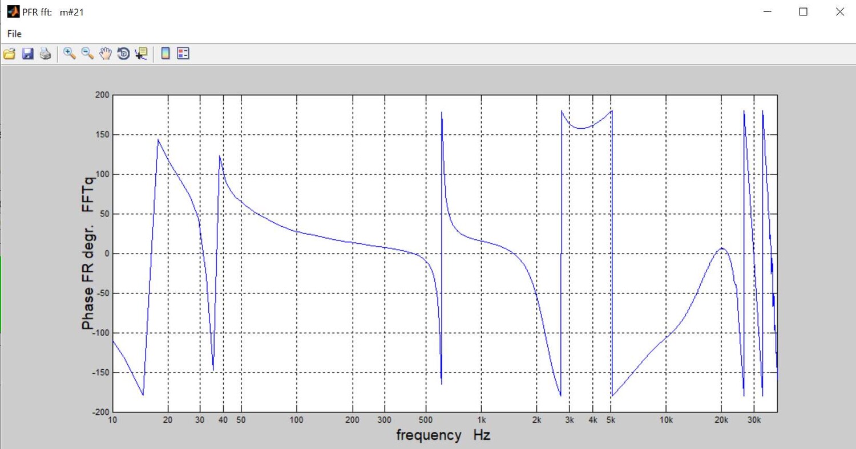Turn on the Data Cursor tool

[141, 54]
